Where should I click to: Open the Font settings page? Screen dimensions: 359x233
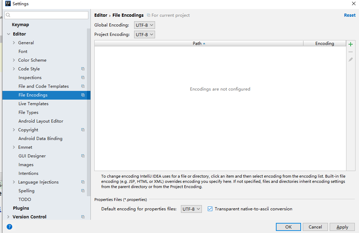23,52
